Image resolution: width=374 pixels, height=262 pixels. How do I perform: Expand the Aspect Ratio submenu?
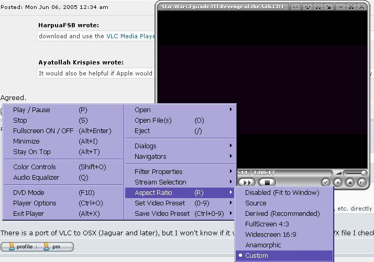[x=180, y=192]
